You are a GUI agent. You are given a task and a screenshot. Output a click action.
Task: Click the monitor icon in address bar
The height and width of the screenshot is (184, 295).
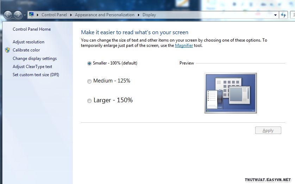32,15
